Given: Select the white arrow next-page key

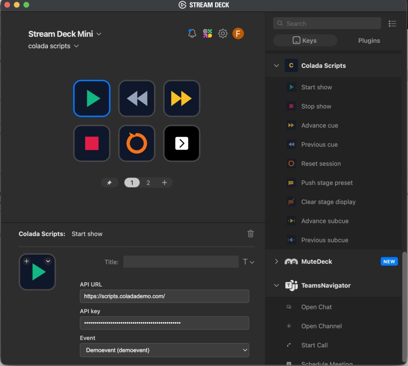Looking at the screenshot, I should (x=182, y=143).
